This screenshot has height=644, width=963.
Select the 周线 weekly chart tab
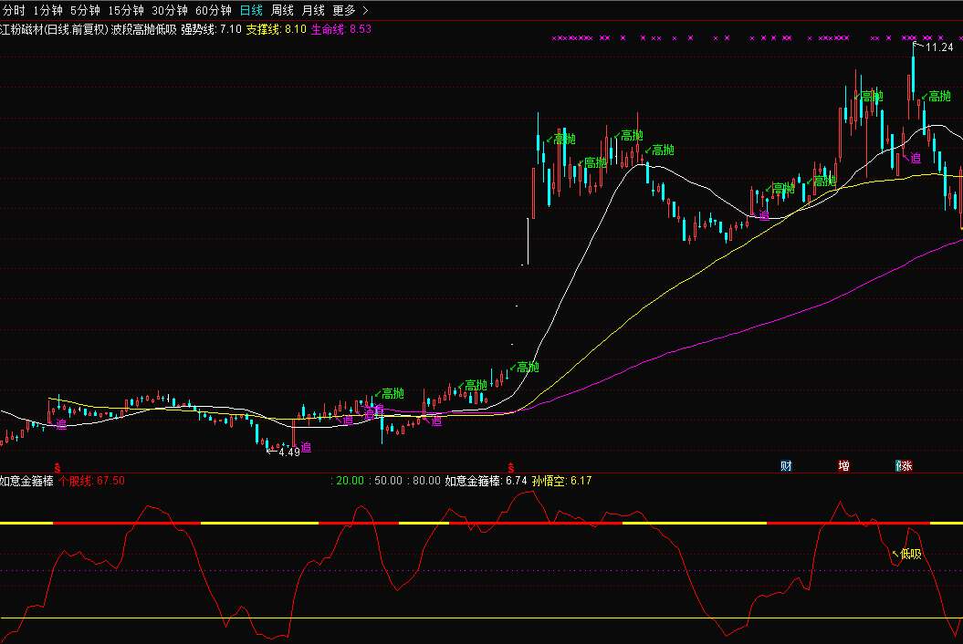(283, 10)
